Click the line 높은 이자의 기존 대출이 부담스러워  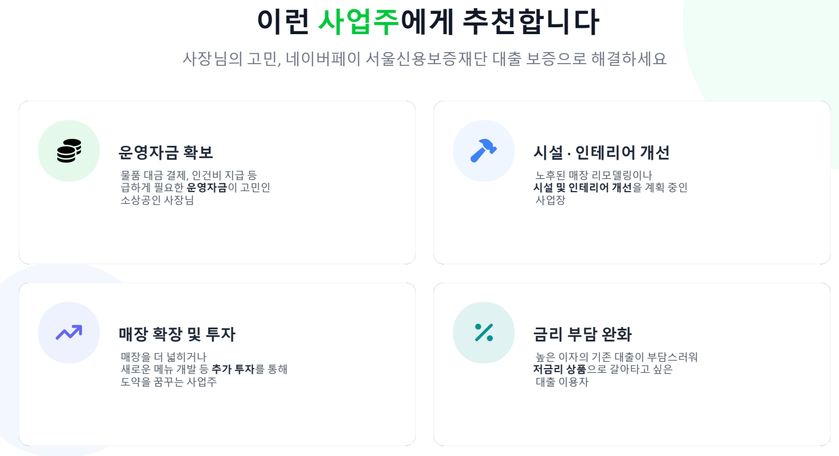617,357
